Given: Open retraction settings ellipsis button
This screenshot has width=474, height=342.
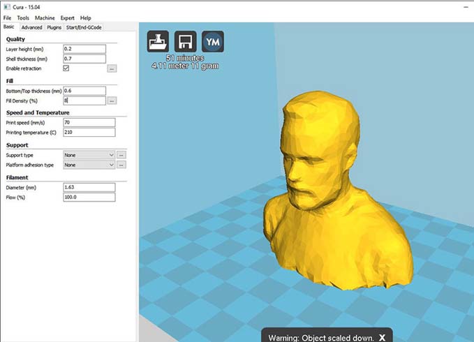Looking at the screenshot, I should point(112,68).
